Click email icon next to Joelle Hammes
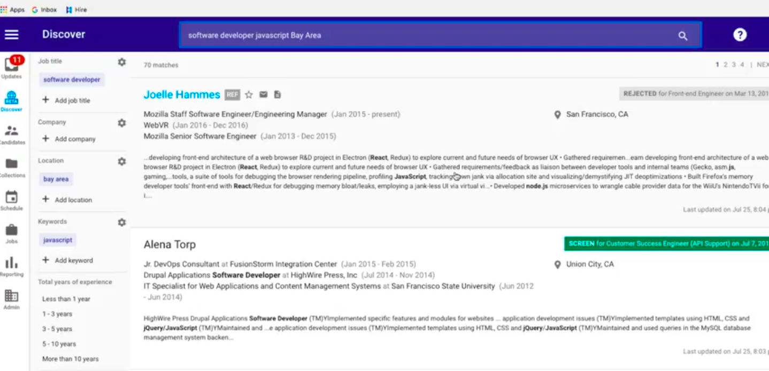Screen dimensions: 769x371 (263, 94)
